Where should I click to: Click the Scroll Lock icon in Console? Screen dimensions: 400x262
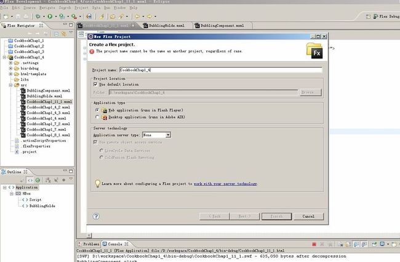348,244
